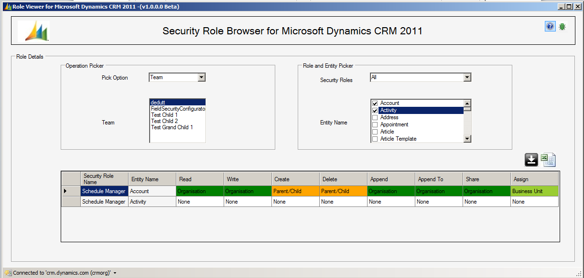This screenshot has width=584, height=278.
Task: Open the connection dropdown arrow in status bar
Action: tap(115, 273)
